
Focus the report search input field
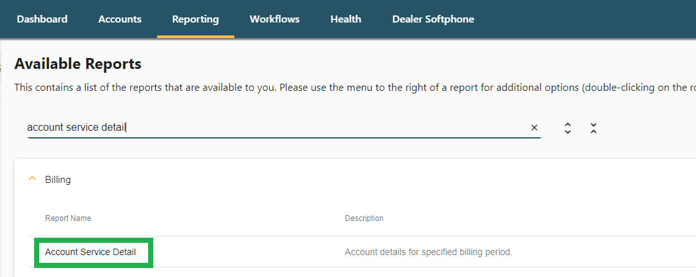pos(270,128)
